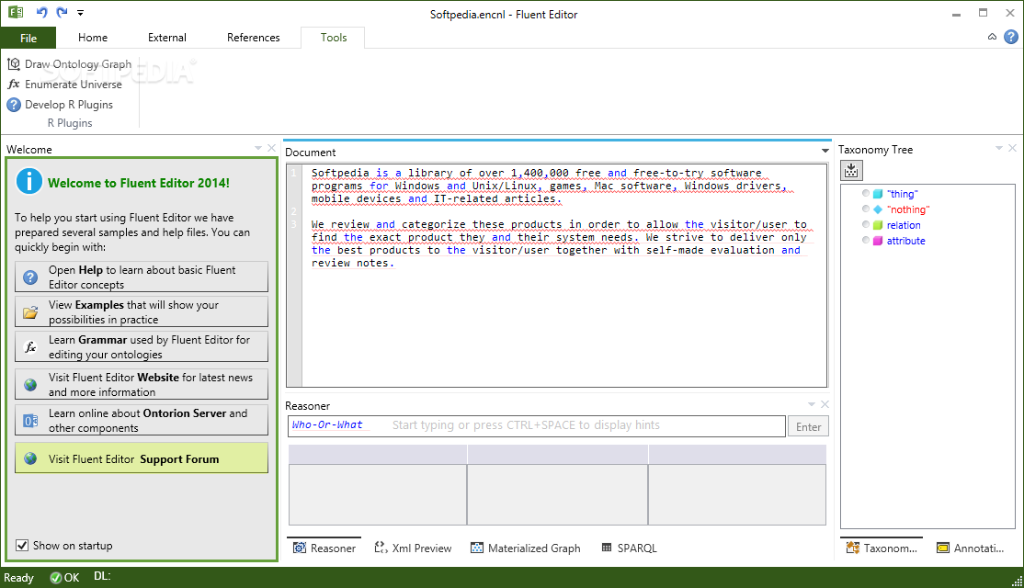
Task: Click green cube icon for relation
Action: (x=878, y=225)
